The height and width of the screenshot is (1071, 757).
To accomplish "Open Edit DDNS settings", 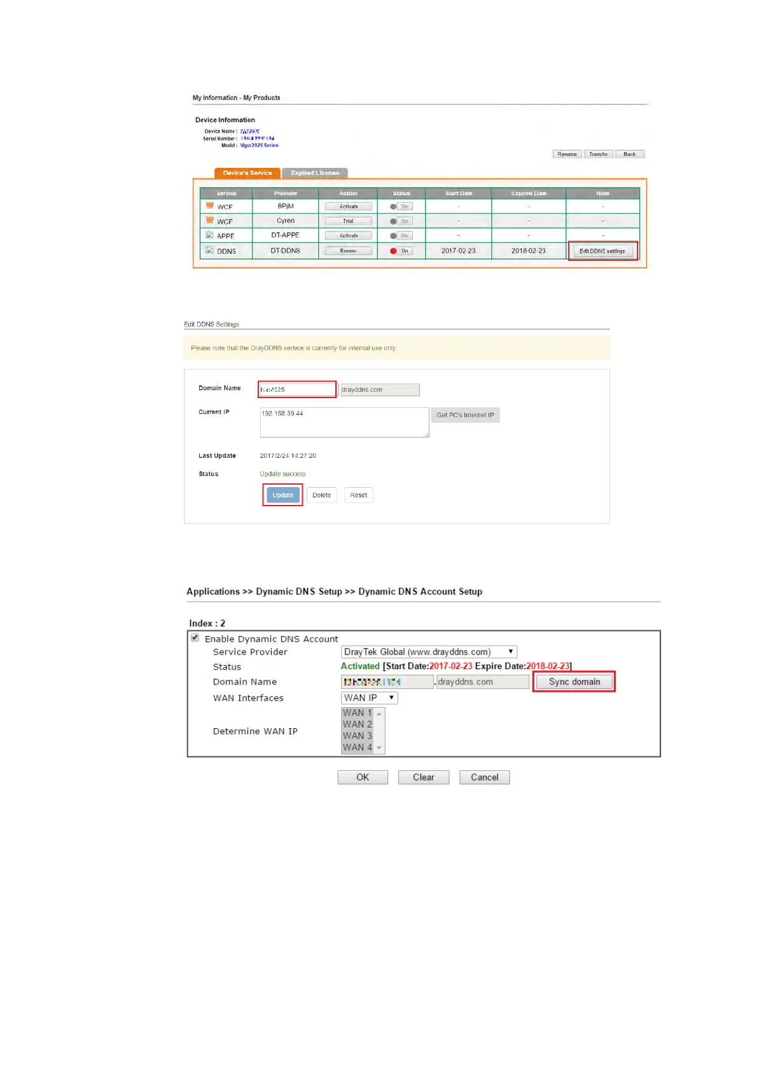I will tap(602, 251).
